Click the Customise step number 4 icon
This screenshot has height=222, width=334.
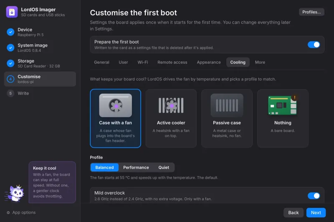point(10,79)
